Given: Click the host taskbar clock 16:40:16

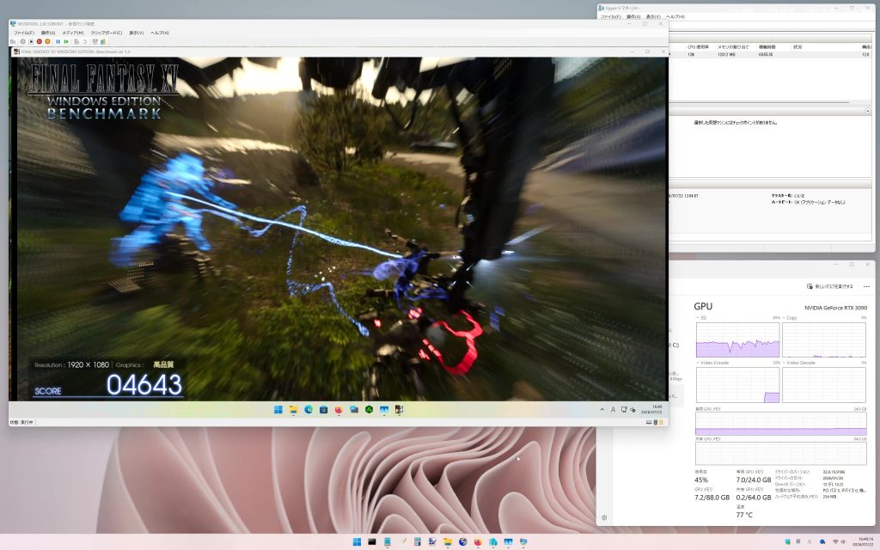Looking at the screenshot, I should click(865, 541).
